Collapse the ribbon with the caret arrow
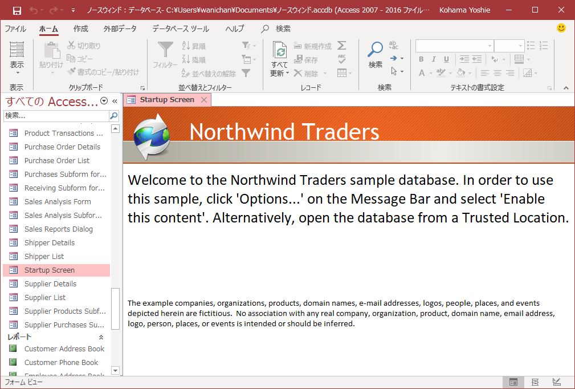This screenshot has width=575, height=389. point(566,88)
